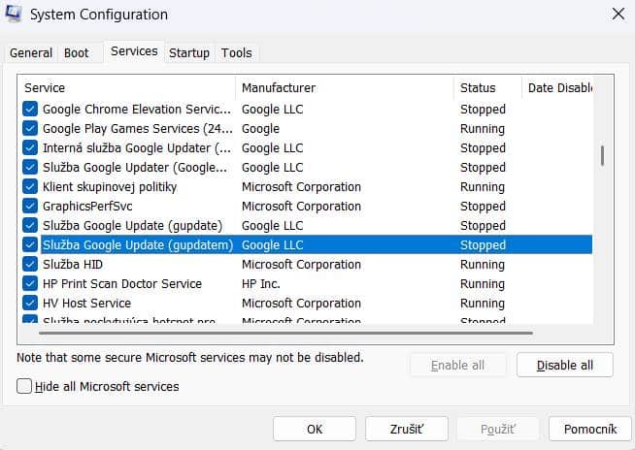Image resolution: width=635 pixels, height=450 pixels.
Task: Toggle Klient skupinovej politiky checkbox
Action: pos(30,186)
